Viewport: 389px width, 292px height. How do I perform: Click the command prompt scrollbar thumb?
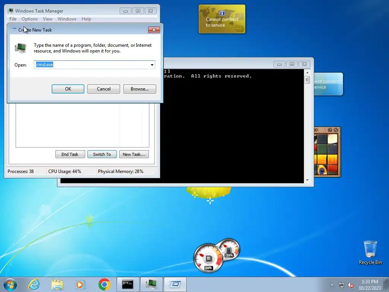click(x=307, y=80)
